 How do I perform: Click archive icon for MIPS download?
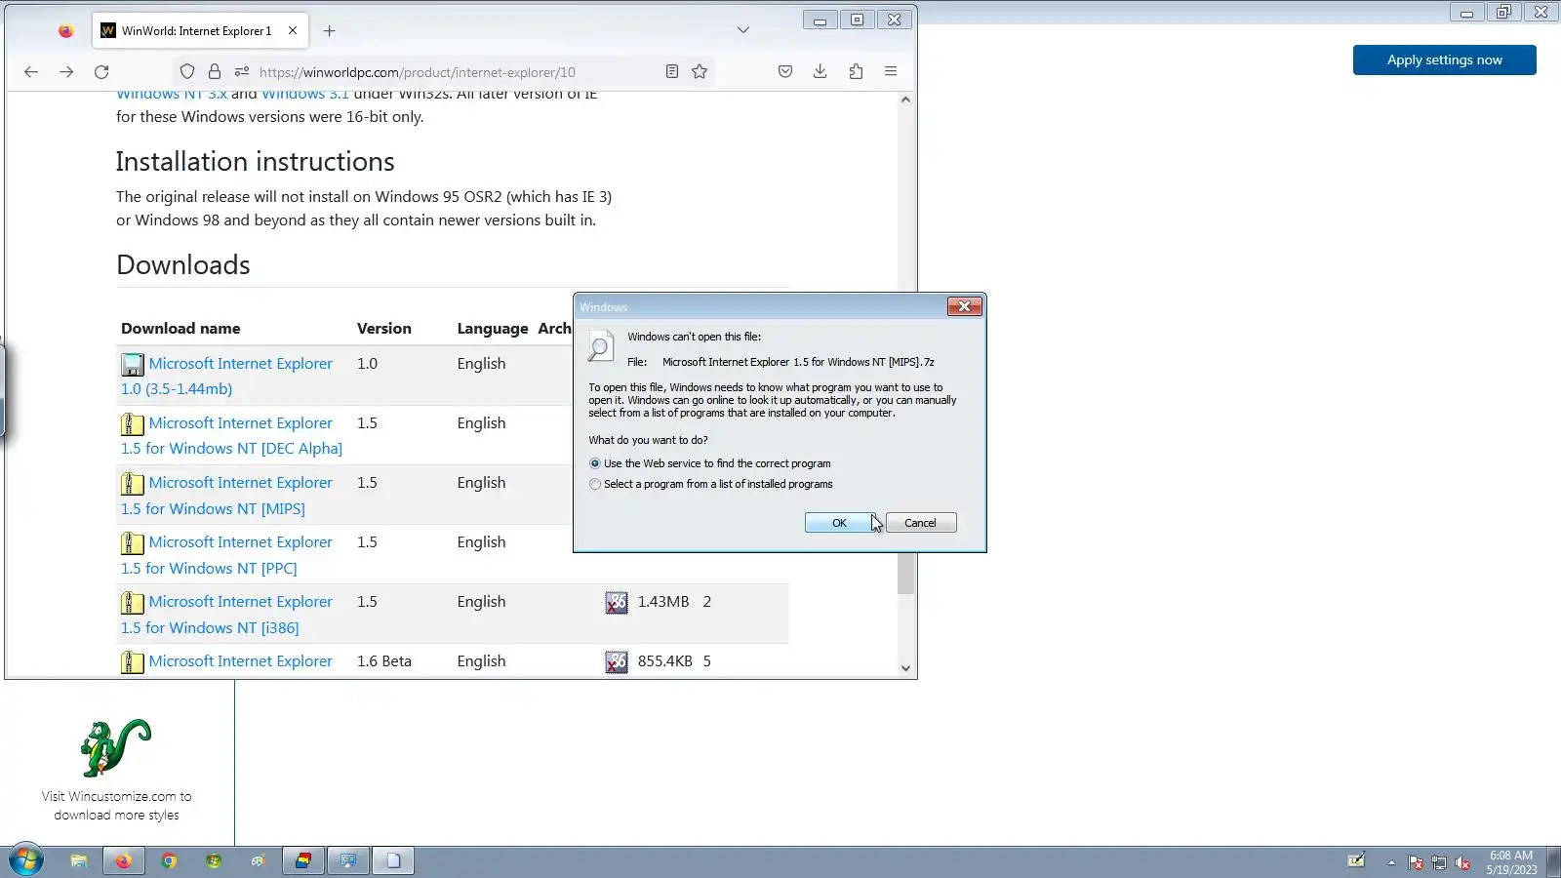132,484
